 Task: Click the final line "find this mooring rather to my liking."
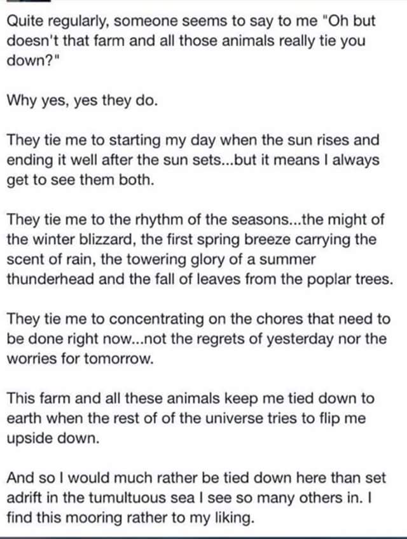click(x=130, y=517)
